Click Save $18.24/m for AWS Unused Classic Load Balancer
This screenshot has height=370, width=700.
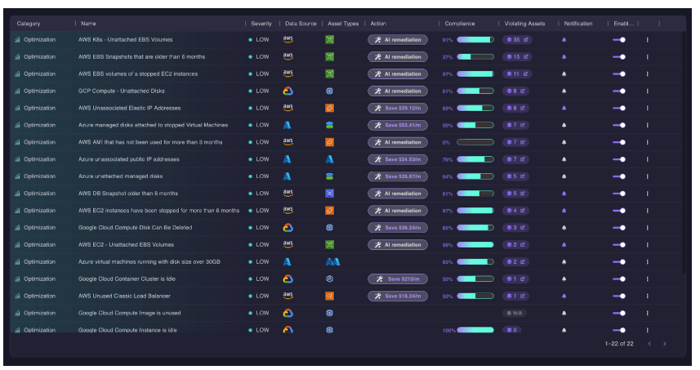point(397,296)
